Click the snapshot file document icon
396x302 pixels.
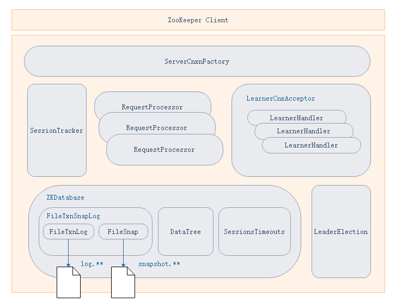(x=123, y=282)
